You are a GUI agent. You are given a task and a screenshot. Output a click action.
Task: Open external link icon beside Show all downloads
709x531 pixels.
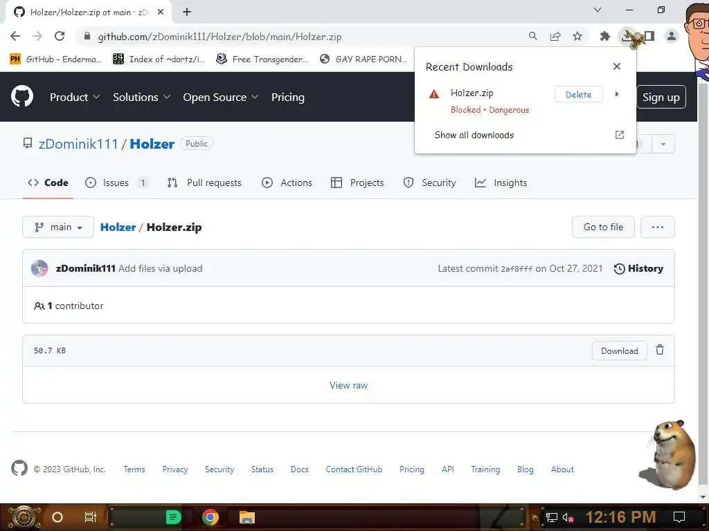(x=620, y=135)
